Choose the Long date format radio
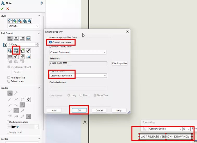Image resolution: width=197 pixels, height=143 pixels. 69,95
